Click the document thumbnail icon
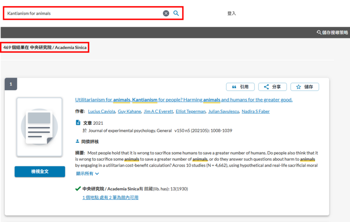Screen dimensions: 350x222 coord(39,127)
